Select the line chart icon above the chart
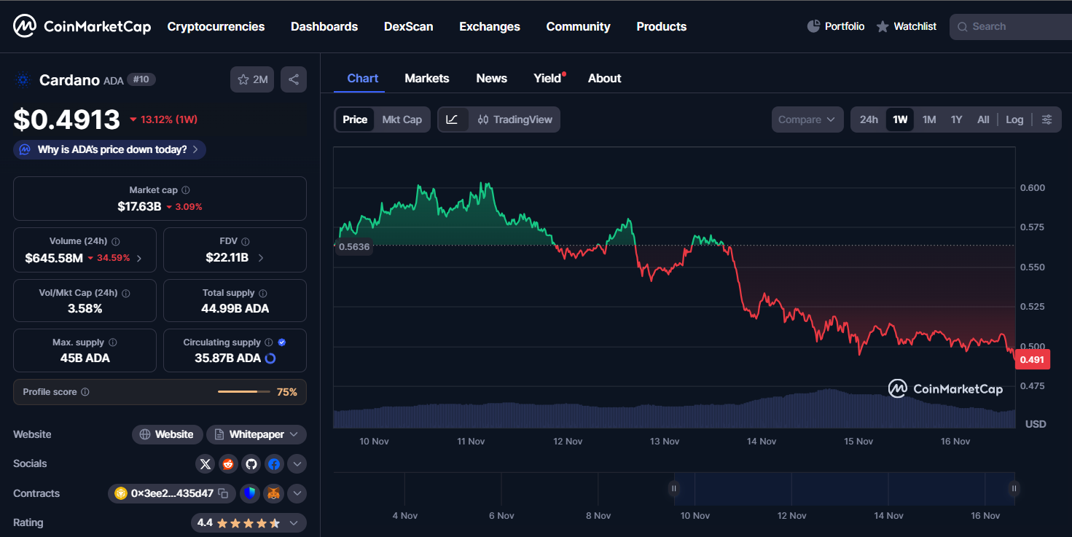This screenshot has height=537, width=1072. pos(452,119)
